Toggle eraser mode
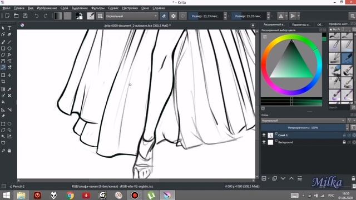Screen dimensions: 356x200 coord(164,16)
